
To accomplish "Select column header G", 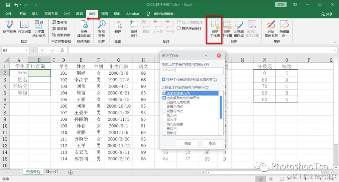I will tap(118, 60).
